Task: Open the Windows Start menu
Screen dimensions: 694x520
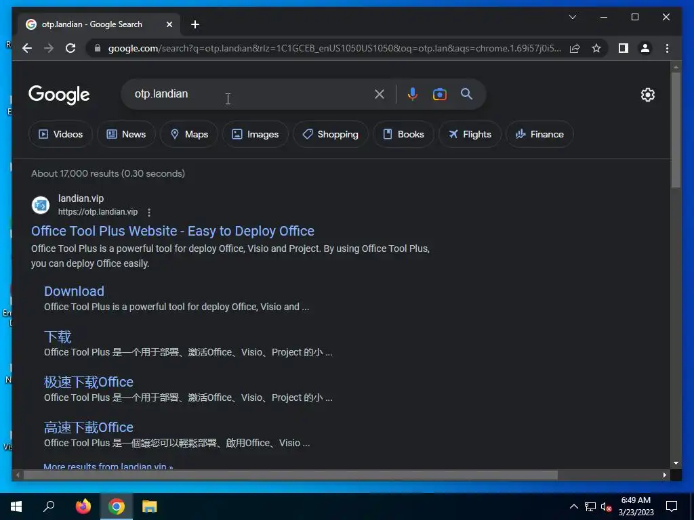Action: (16, 506)
